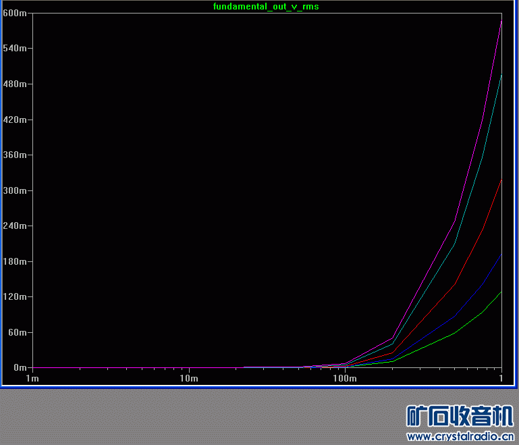Click the 240m vertical axis label
The width and height of the screenshot is (519, 445).
point(15,226)
